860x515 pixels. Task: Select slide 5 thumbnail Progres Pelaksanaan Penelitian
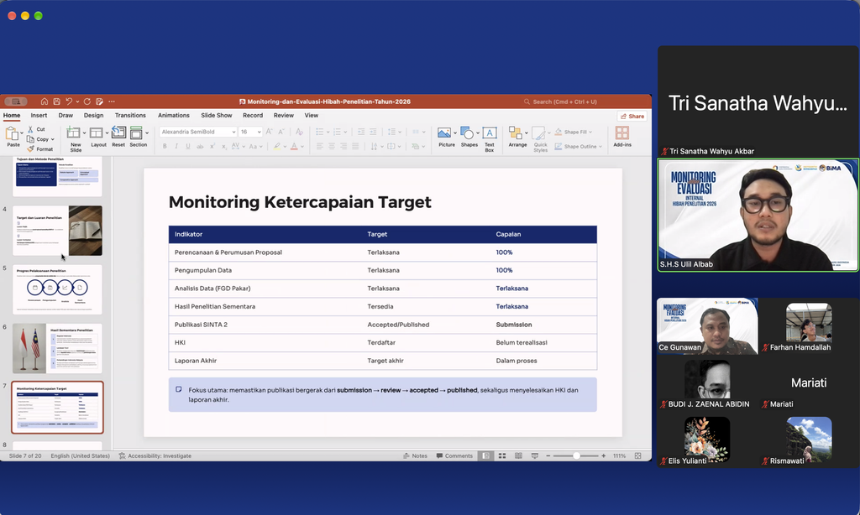point(57,289)
